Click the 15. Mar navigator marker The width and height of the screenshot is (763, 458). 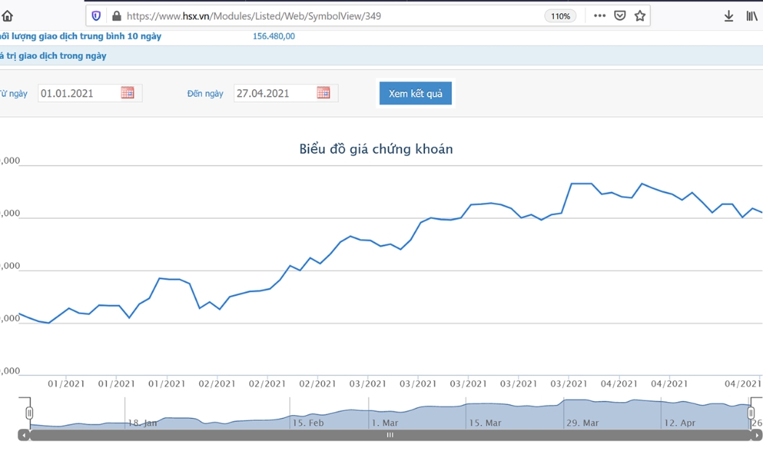pos(485,423)
